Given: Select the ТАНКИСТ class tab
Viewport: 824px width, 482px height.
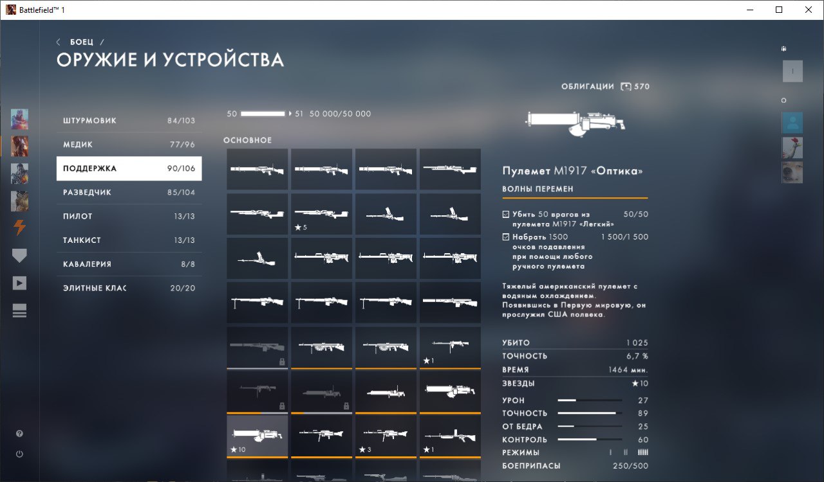Looking at the screenshot, I should 129,240.
